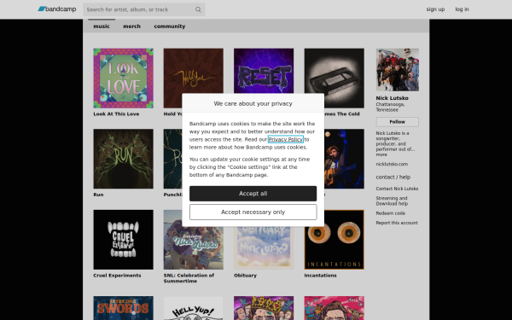Open the Cruel Experiments album cover
The image size is (512, 320).
pyautogui.click(x=124, y=240)
